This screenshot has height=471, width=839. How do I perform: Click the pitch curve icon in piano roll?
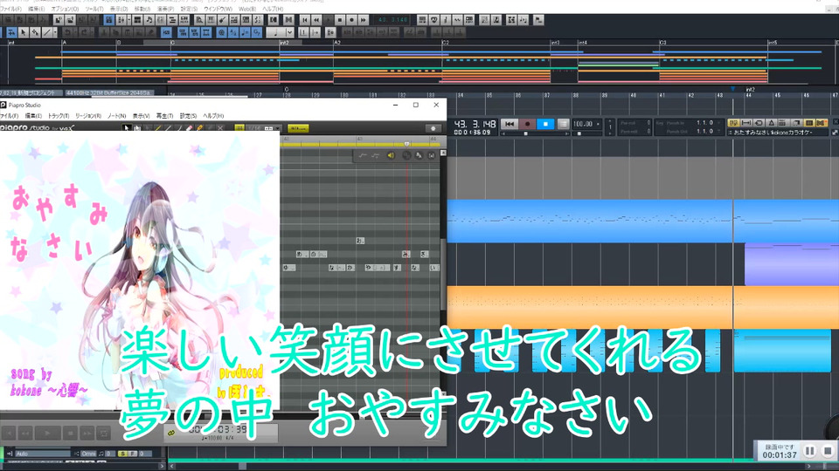coord(363,155)
